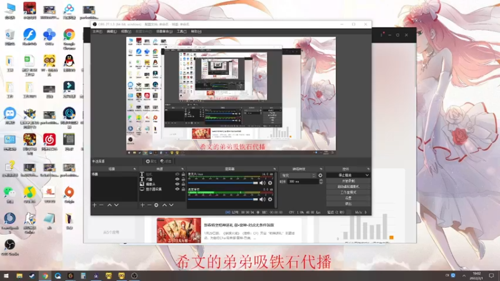The width and height of the screenshot is (500, 281).
Task: Select the NetEase Cloud Music desktop icon
Action: point(49,142)
